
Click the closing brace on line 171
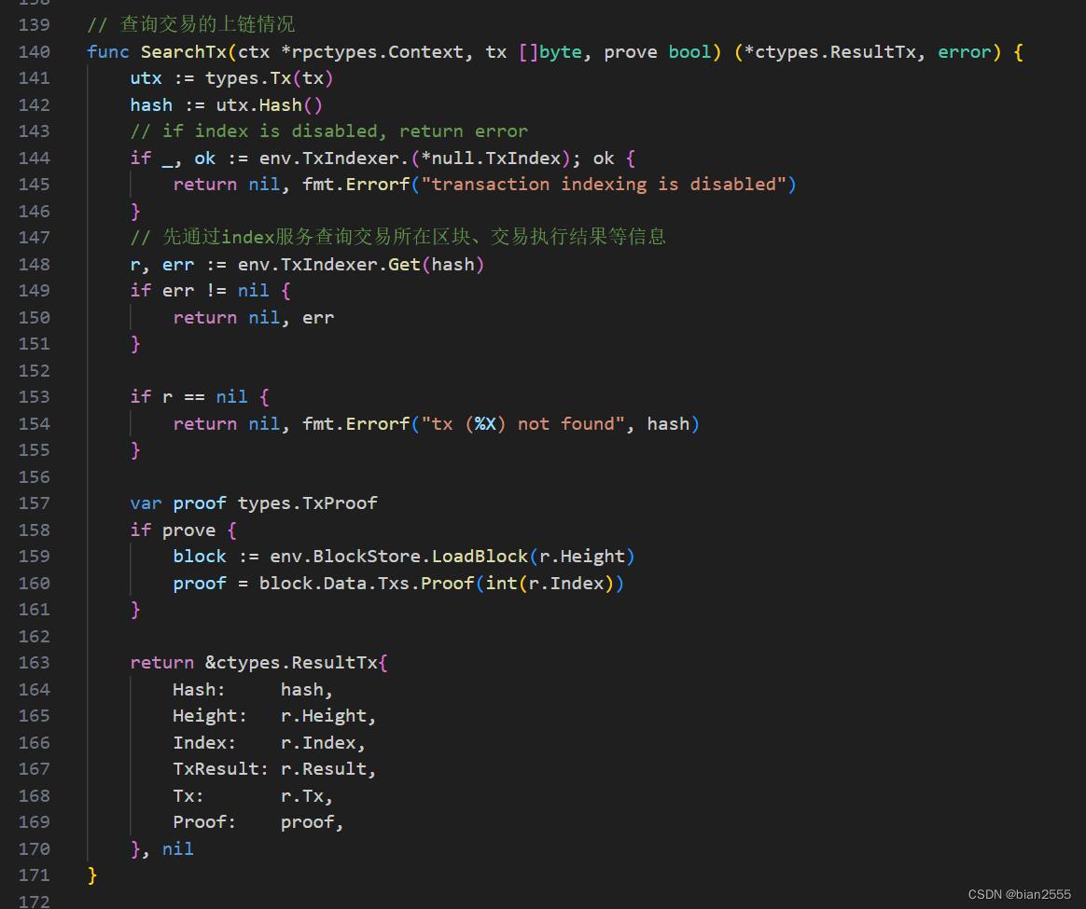(x=92, y=875)
